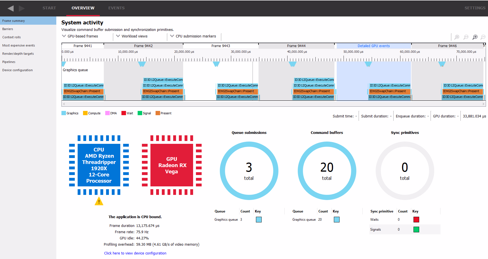Click the zoom reset magnifier icon
This screenshot has width=488, height=259.
coord(466,37)
